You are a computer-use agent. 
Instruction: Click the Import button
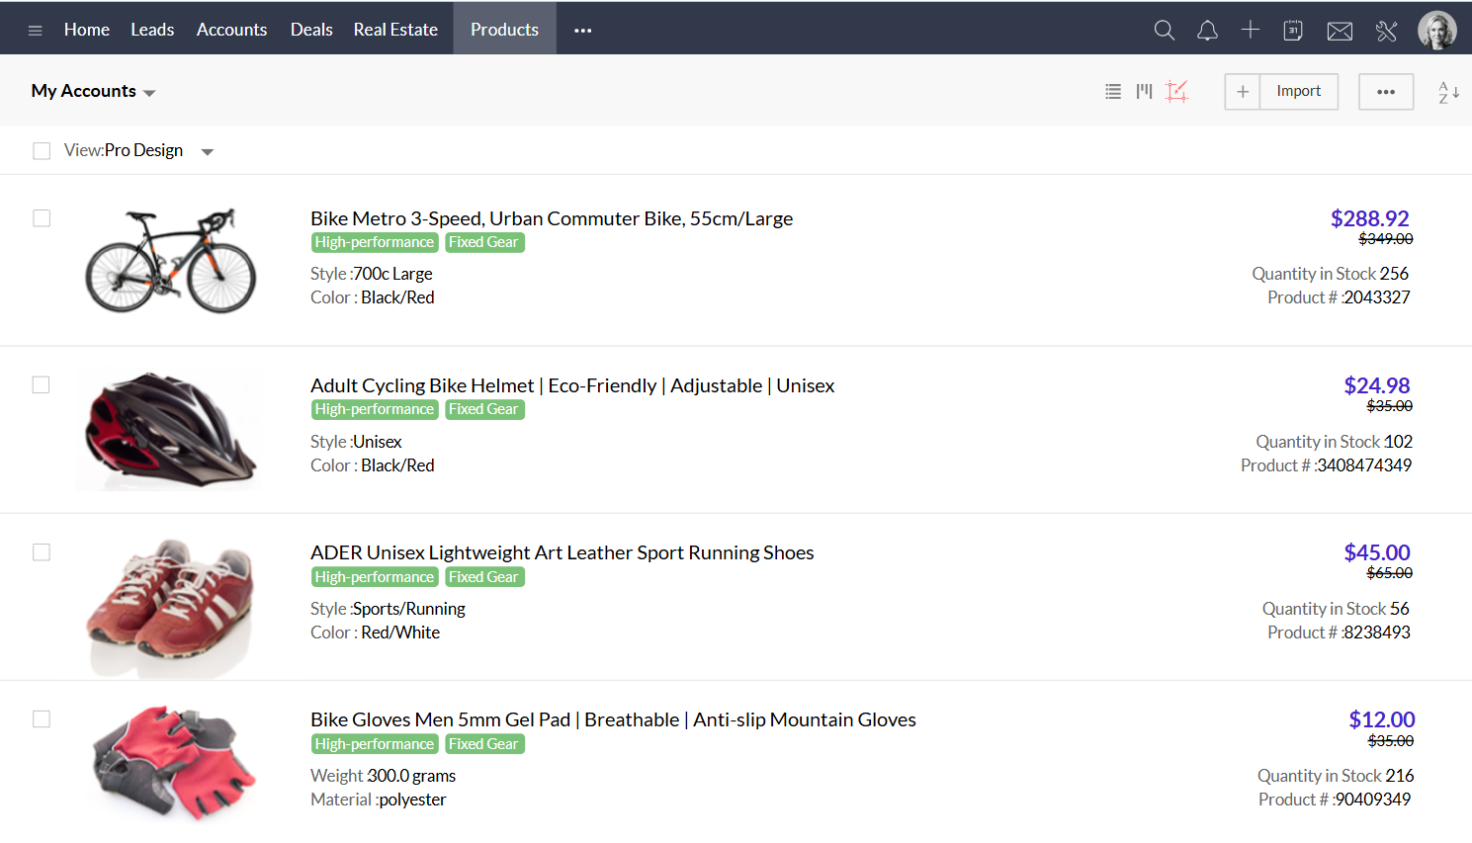1298,91
